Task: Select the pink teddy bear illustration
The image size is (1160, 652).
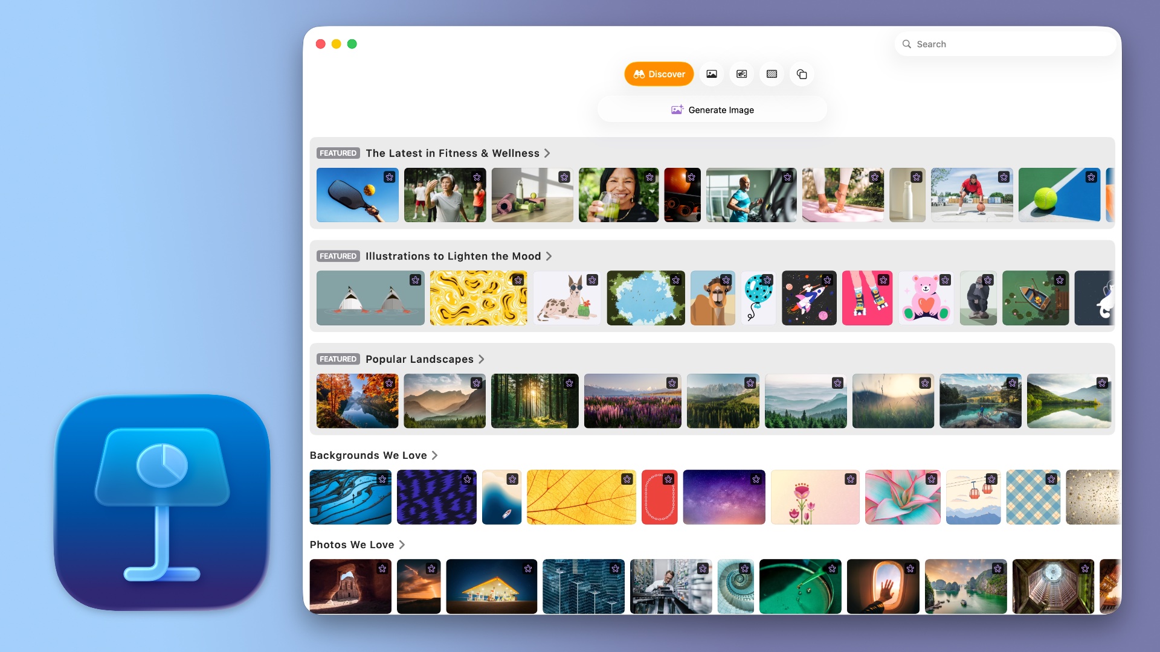Action: coord(925,301)
